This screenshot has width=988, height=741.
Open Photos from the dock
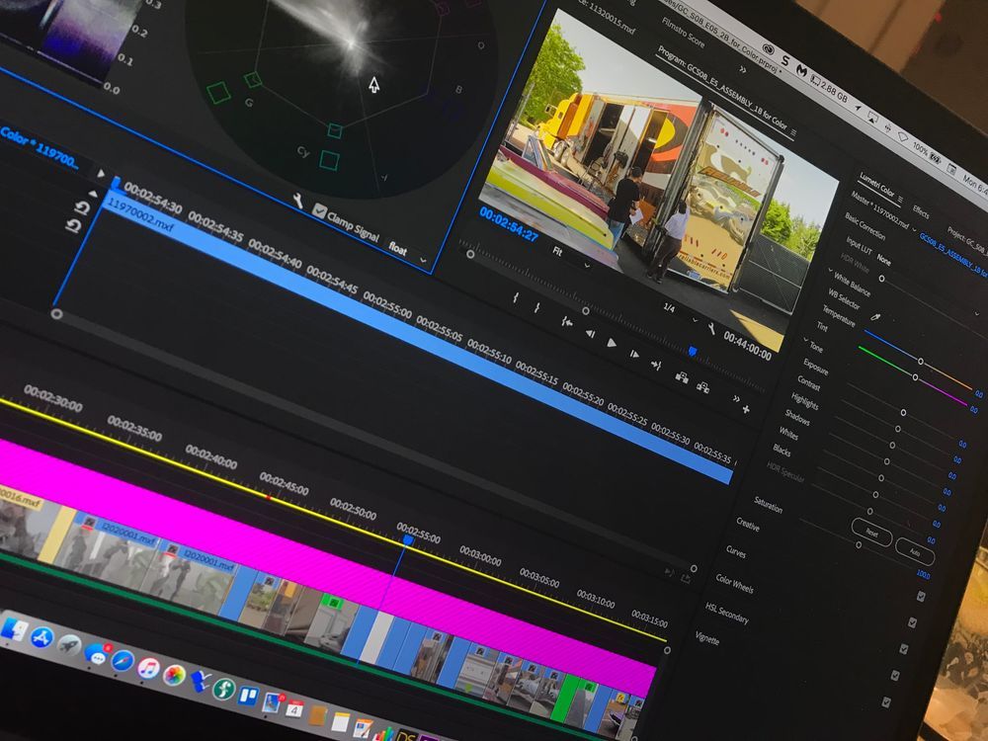pos(174,676)
